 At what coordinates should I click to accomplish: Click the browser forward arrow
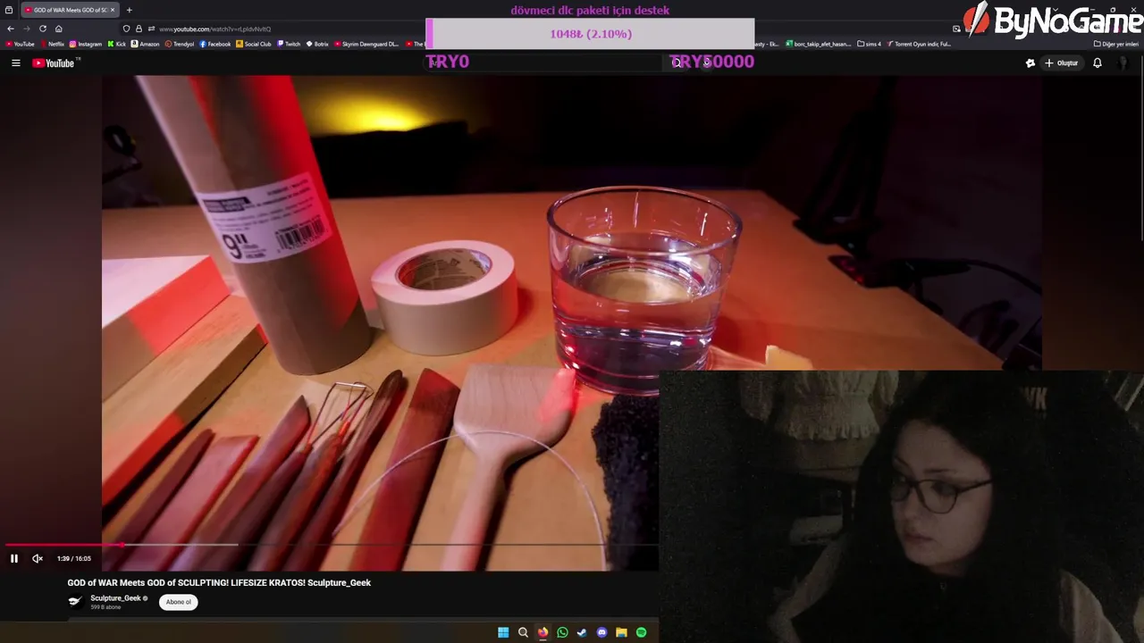(x=26, y=29)
